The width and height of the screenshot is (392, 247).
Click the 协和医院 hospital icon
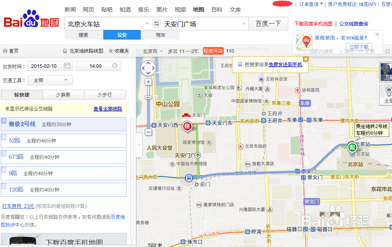(x=297, y=90)
